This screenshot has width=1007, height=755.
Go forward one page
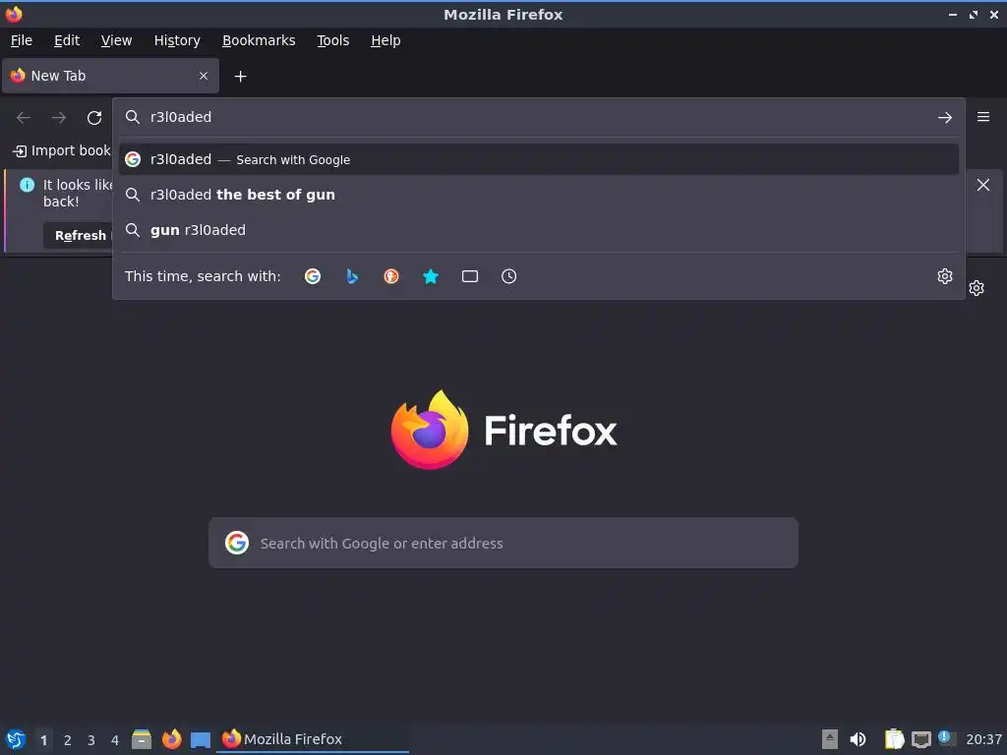pyautogui.click(x=59, y=118)
